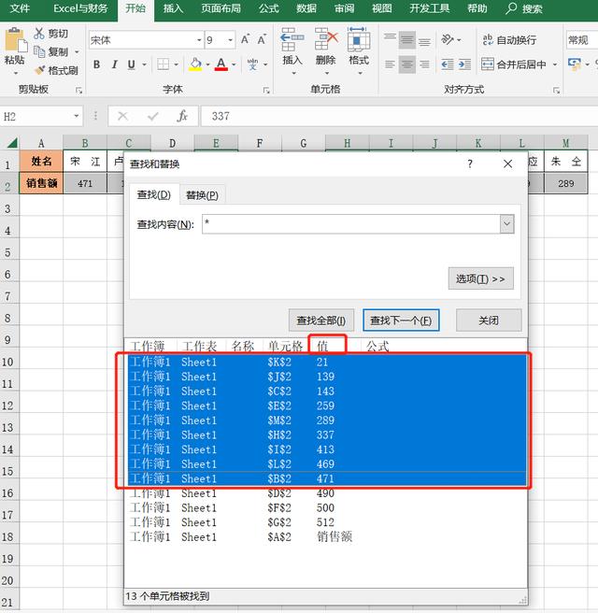
Task: Click the Paste icon in clipboard group
Action: pos(15,40)
